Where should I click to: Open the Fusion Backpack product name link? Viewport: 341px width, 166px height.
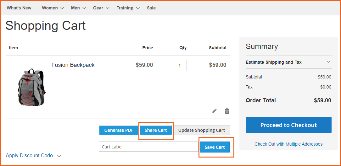click(x=73, y=65)
